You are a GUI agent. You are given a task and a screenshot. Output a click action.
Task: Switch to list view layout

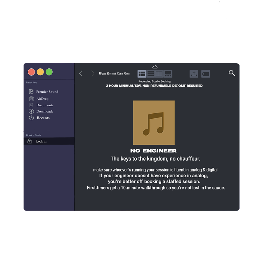[x=150, y=74]
